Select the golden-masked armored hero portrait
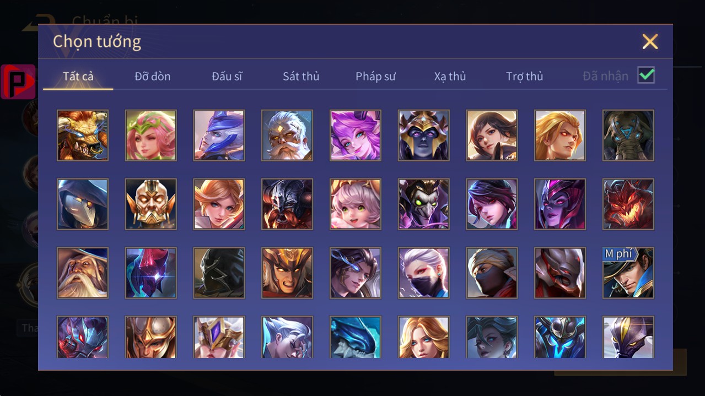The width and height of the screenshot is (705, 396). click(151, 204)
